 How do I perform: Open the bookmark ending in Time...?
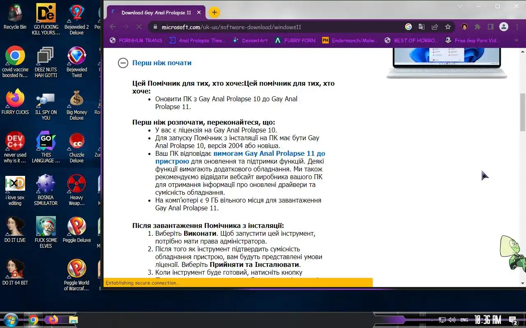(x=197, y=41)
